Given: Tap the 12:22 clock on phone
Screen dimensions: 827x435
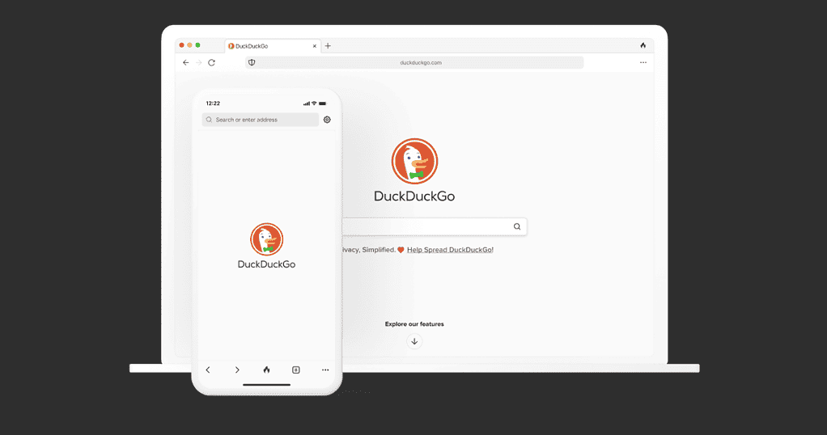Looking at the screenshot, I should [213, 103].
